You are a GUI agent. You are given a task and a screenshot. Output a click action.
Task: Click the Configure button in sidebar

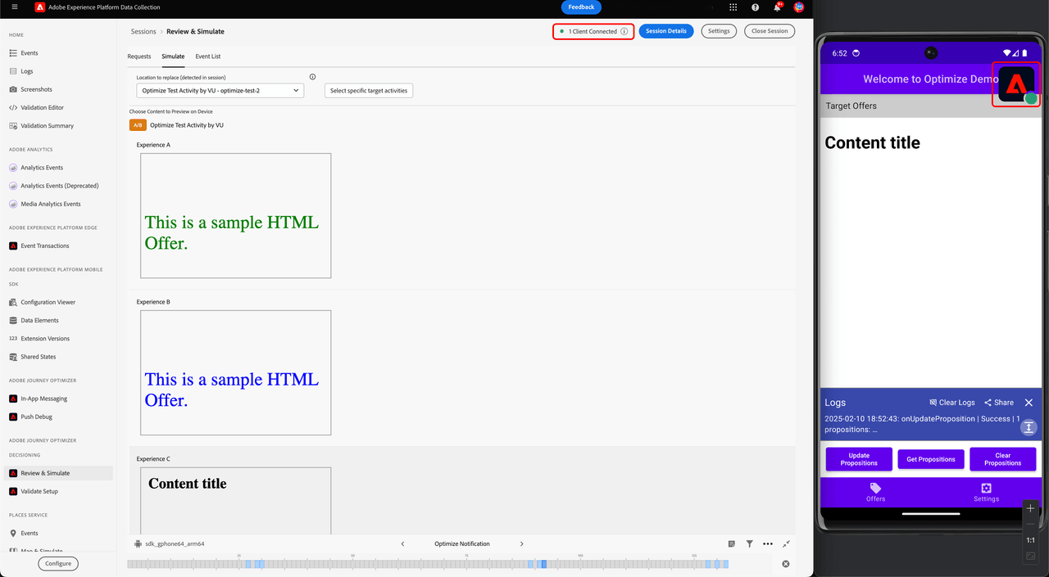point(58,563)
